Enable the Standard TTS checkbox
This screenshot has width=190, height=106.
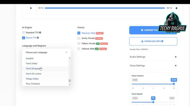(23, 33)
